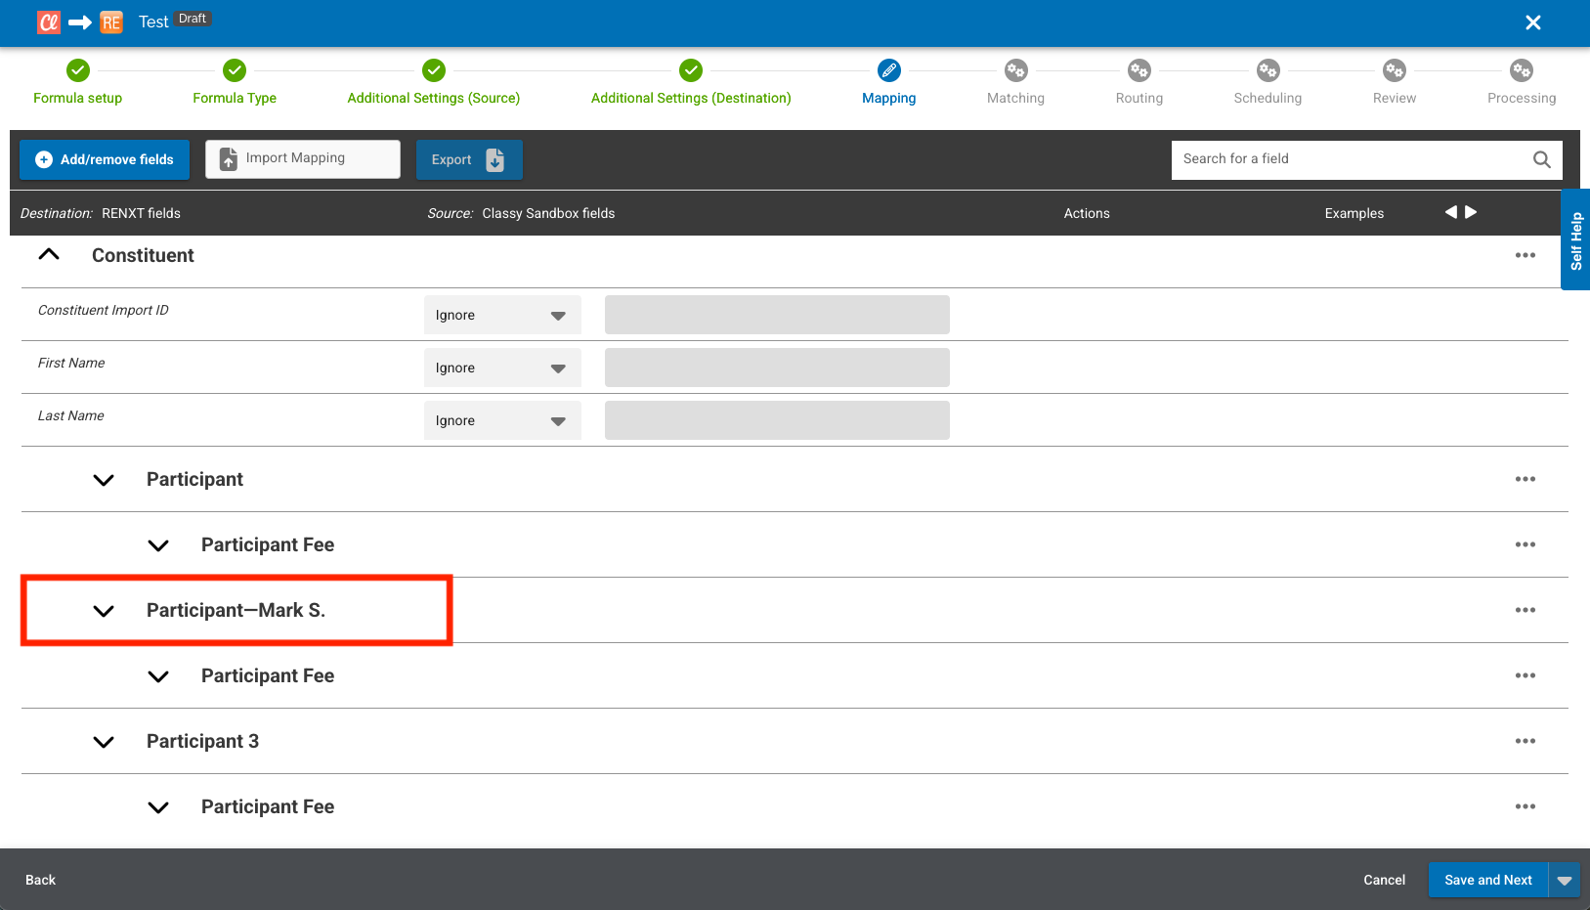1590x910 pixels.
Task: Open Participant 3 three-dot options menu
Action: pos(1525,741)
